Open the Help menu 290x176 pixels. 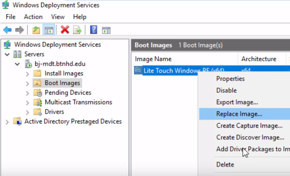coord(79,17)
